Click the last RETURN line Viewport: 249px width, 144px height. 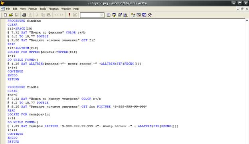[x=13, y=142]
